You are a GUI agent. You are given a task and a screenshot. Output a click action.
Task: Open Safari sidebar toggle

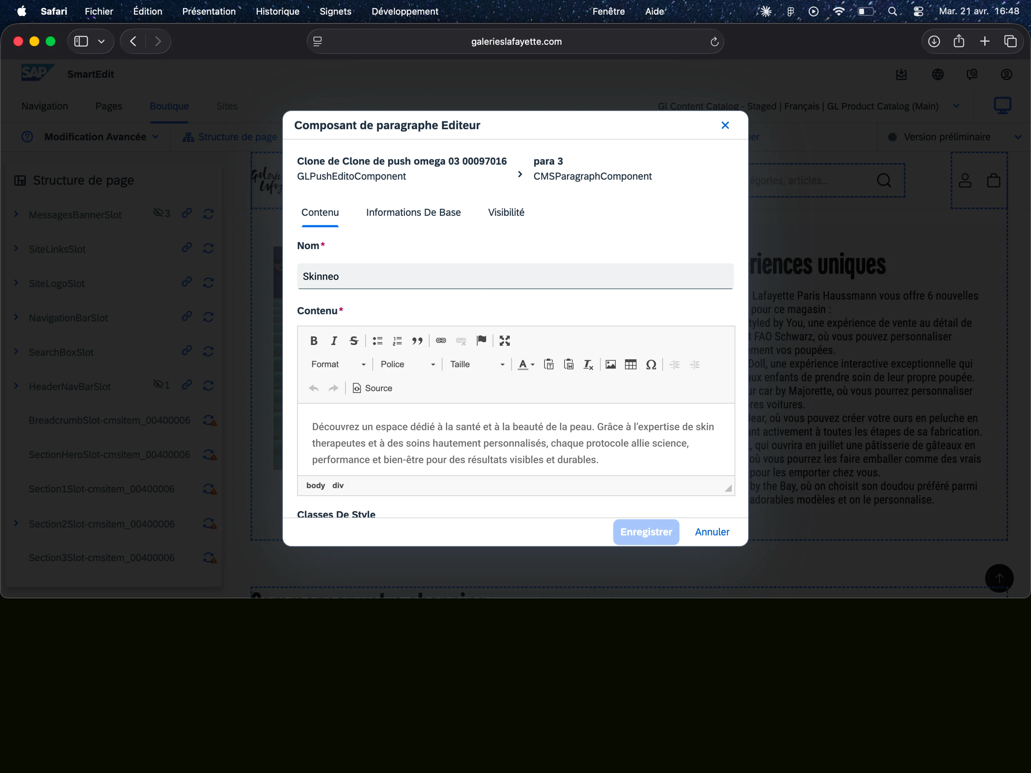[81, 42]
